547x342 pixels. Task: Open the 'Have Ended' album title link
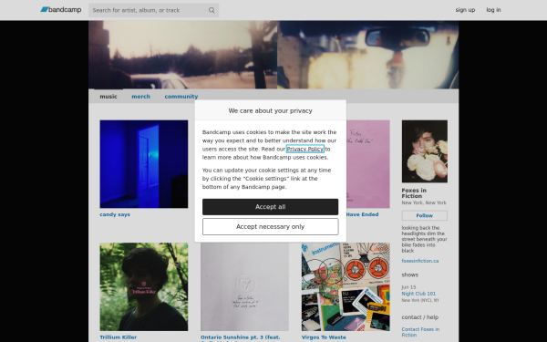(x=362, y=214)
